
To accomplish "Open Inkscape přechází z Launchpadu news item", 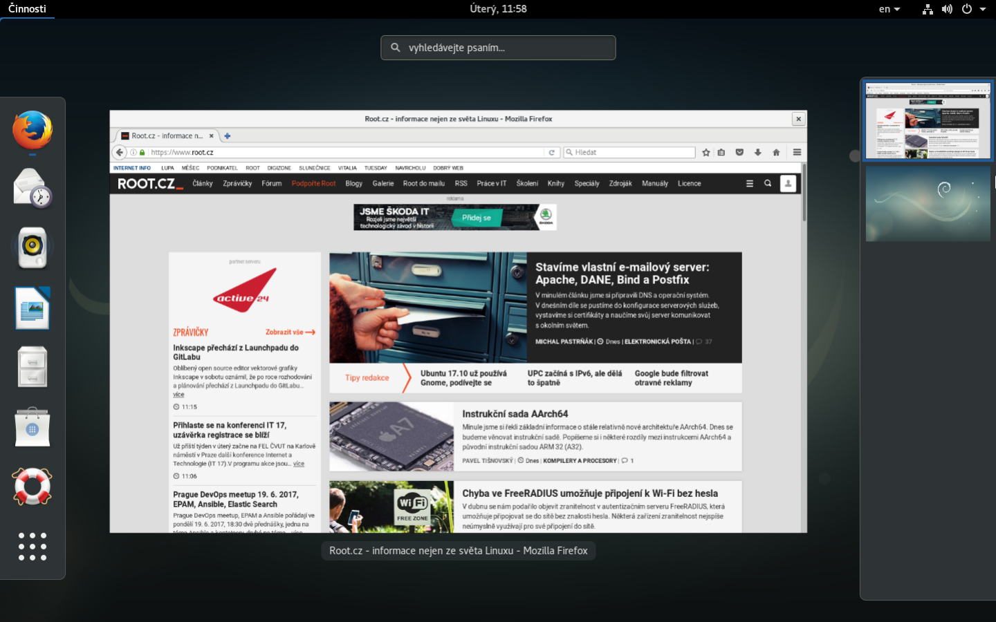I will coord(236,352).
